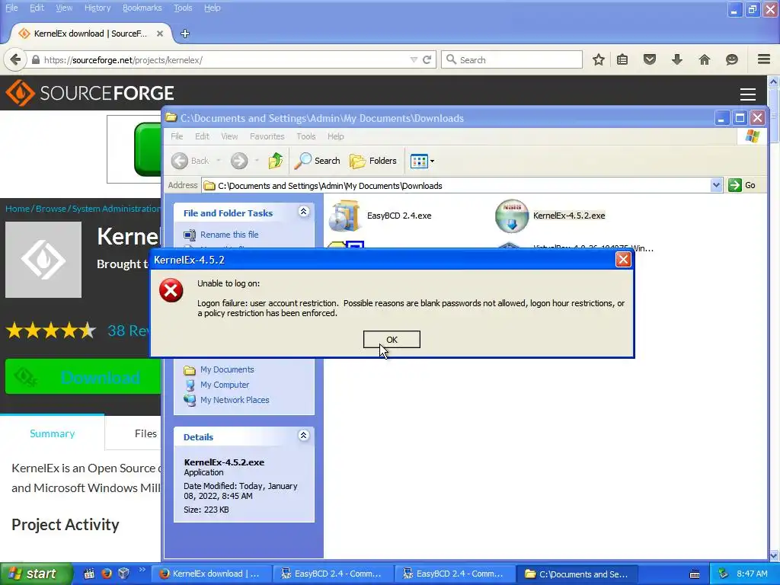Viewport: 780px width, 585px height.
Task: Click the Firefox URL address field
Action: tap(219, 60)
